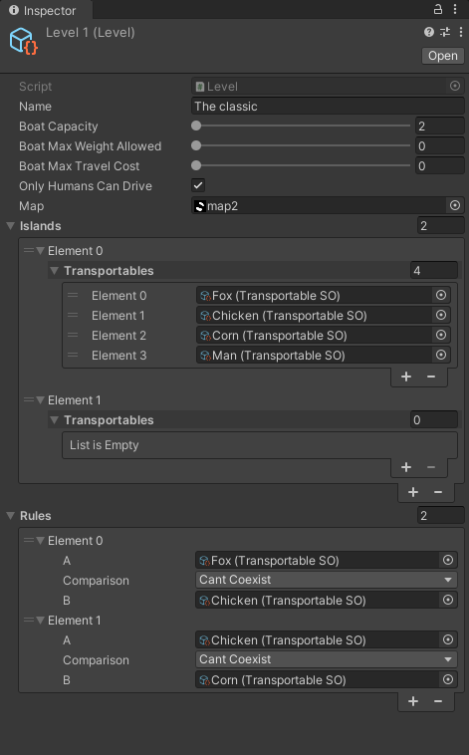This screenshot has width=469, height=755.
Task: Click the Open button
Action: (442, 56)
